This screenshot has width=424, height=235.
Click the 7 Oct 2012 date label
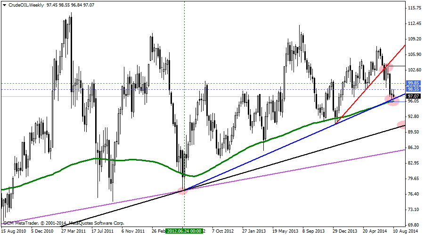pyautogui.click(x=222, y=231)
